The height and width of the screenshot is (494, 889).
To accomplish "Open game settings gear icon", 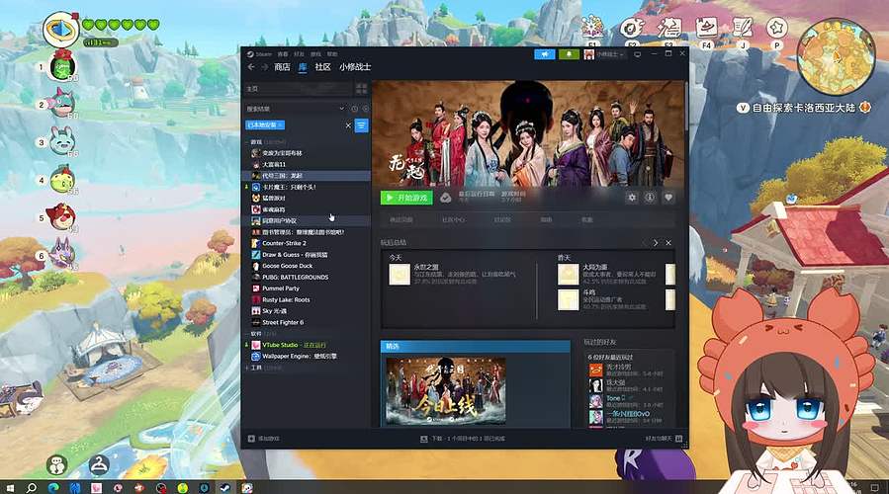I will 632,198.
